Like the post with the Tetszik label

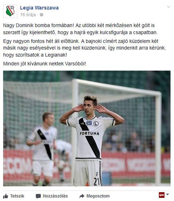17,196
